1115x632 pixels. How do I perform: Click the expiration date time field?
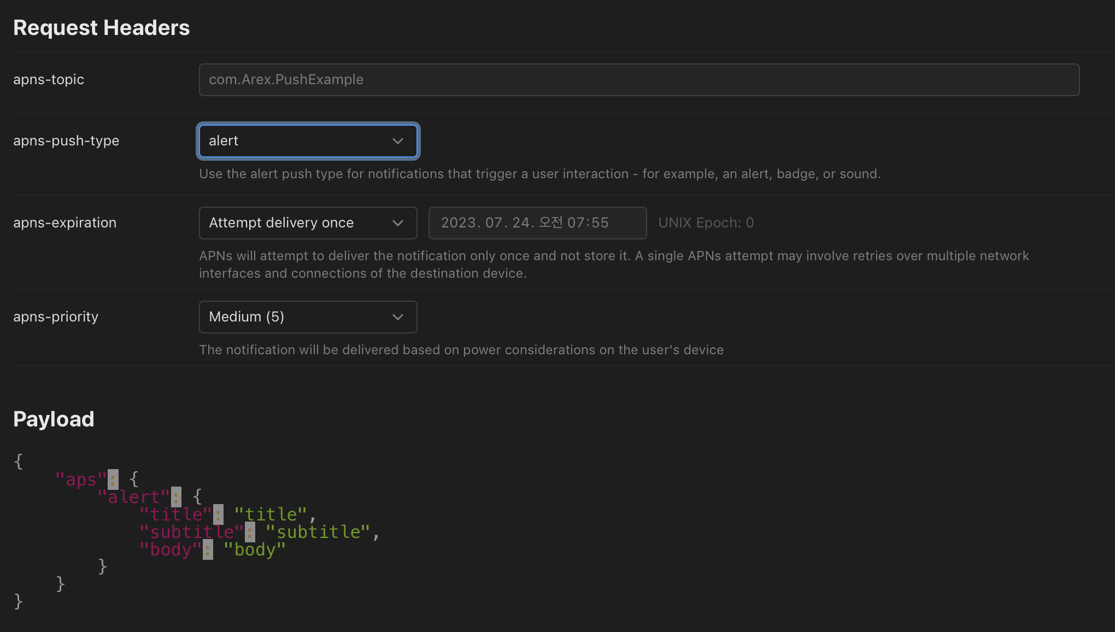(537, 223)
